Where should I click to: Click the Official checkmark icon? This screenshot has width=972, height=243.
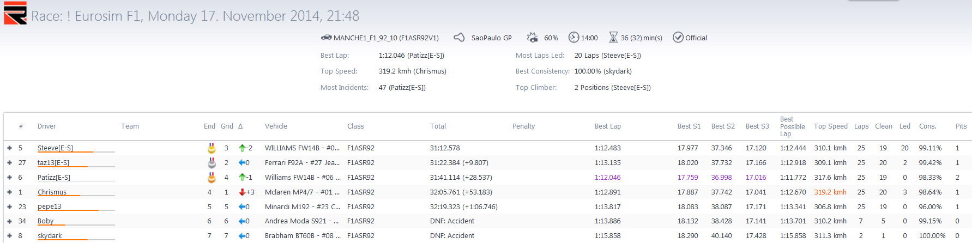click(x=678, y=37)
